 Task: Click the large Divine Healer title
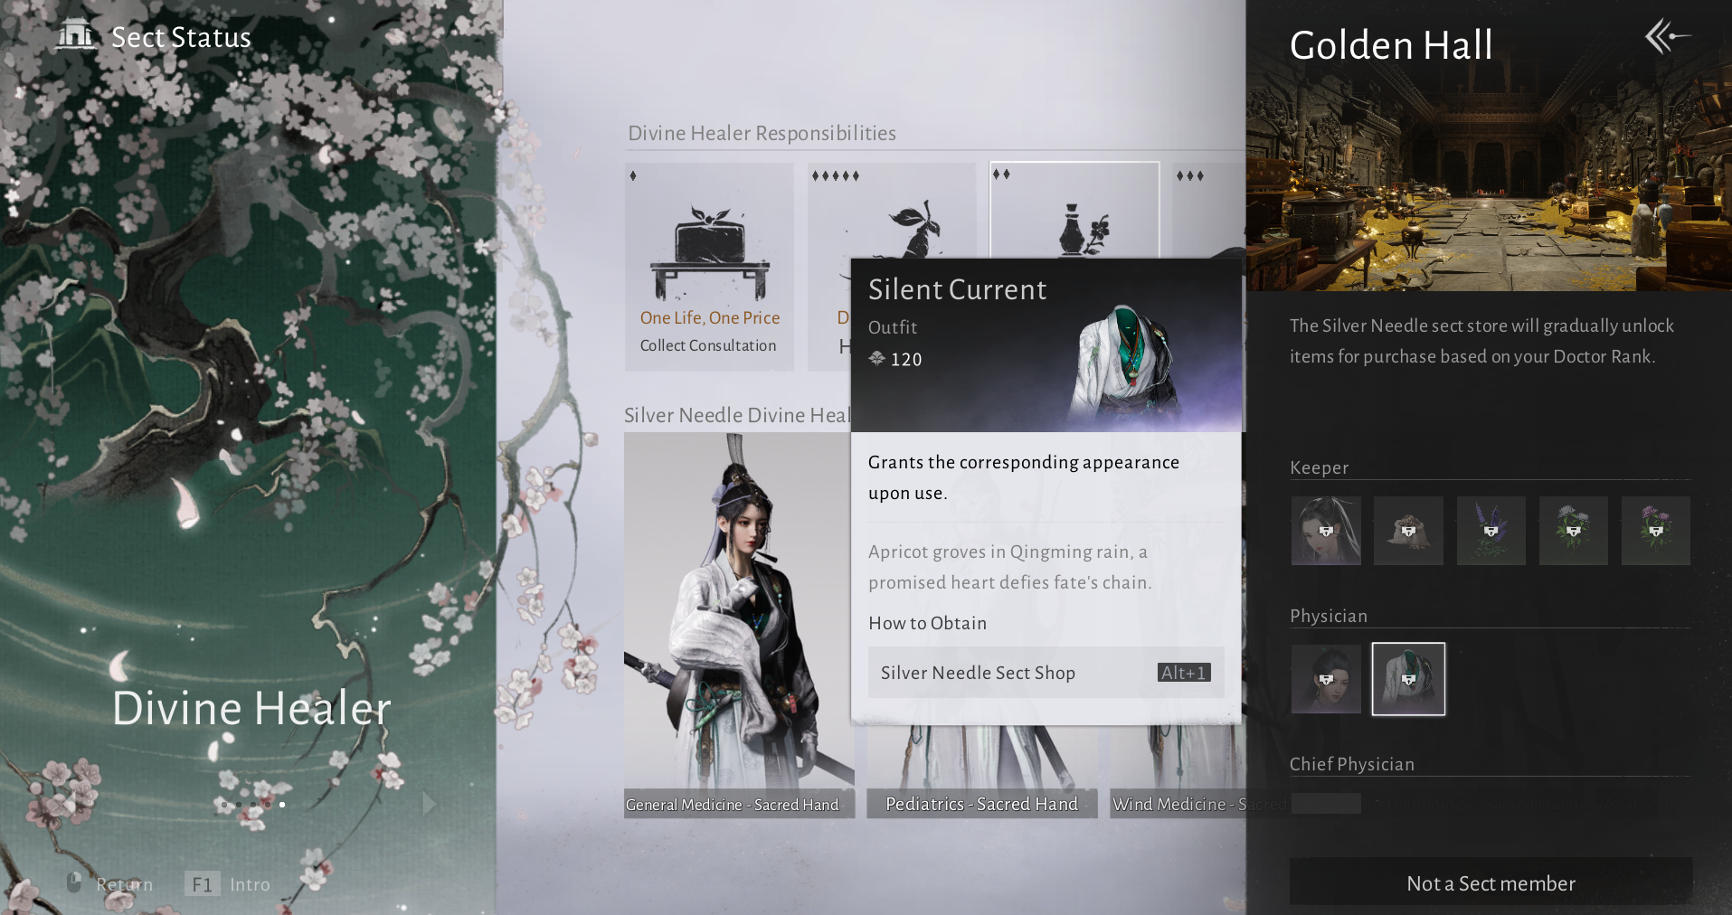tap(251, 708)
